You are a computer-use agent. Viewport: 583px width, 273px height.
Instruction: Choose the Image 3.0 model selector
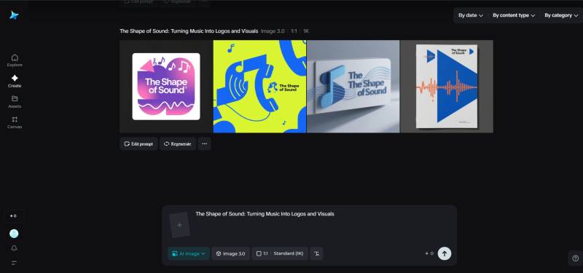click(230, 253)
